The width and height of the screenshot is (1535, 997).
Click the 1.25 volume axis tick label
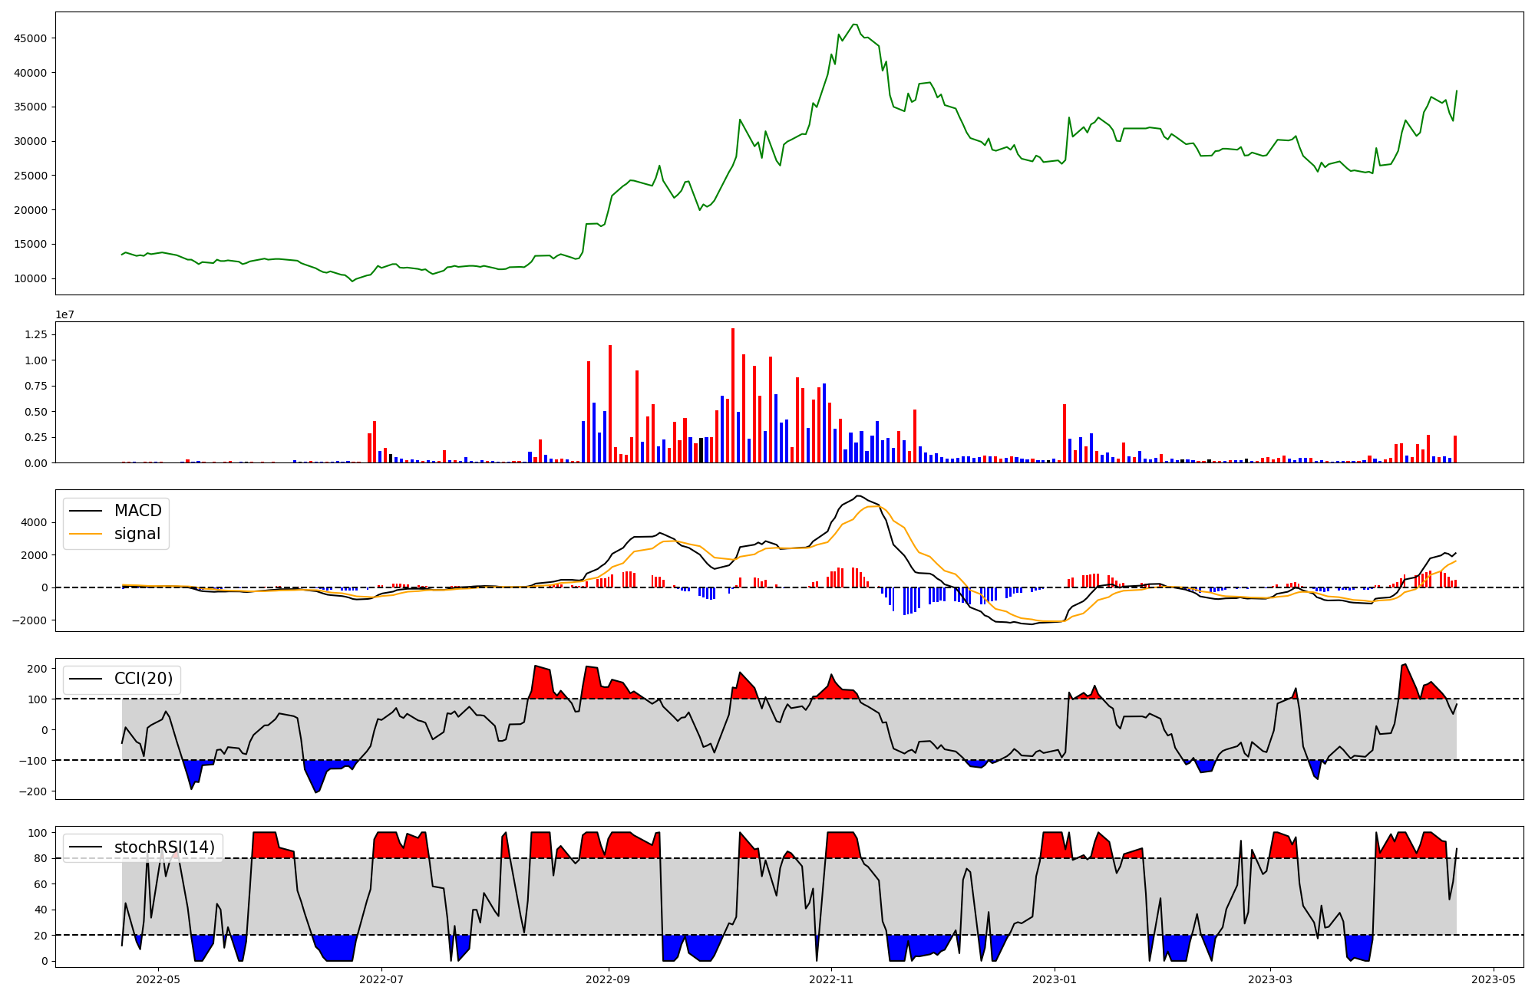(x=35, y=334)
